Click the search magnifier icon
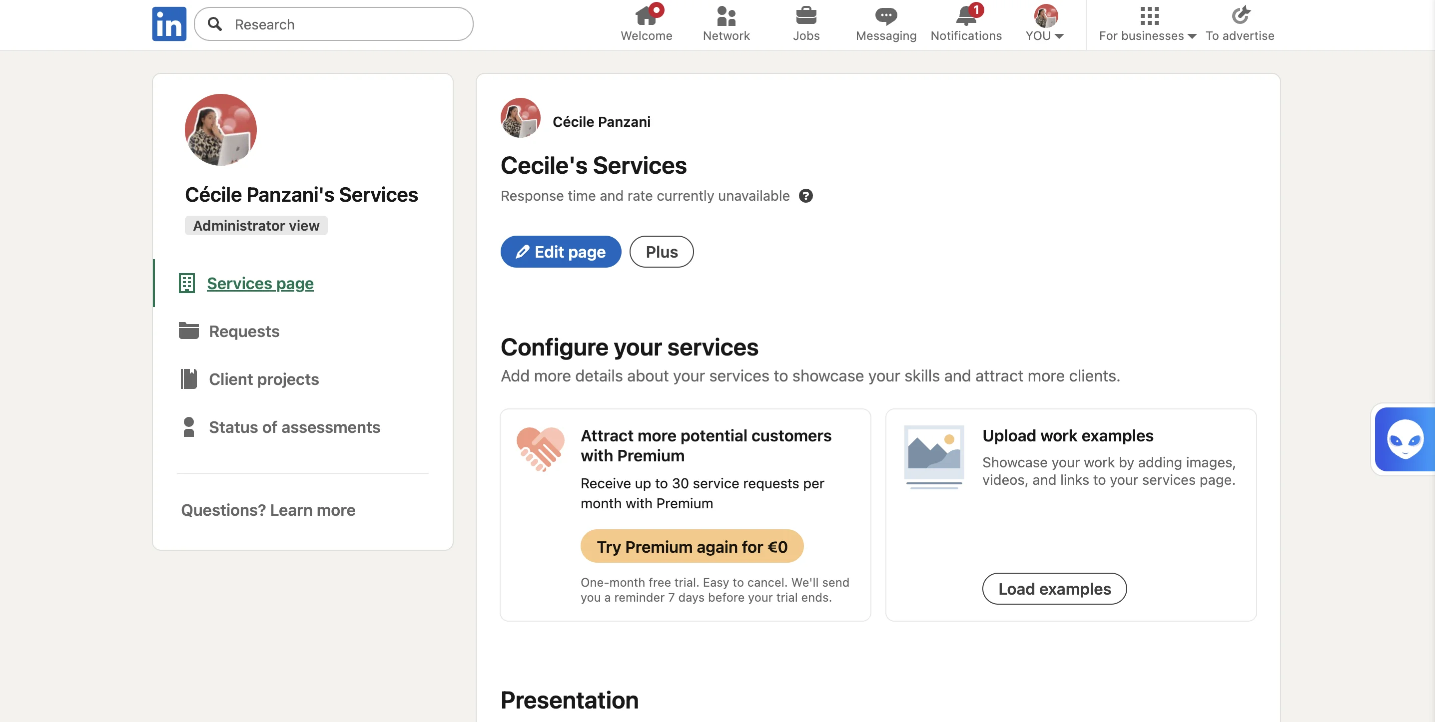Screen dimensions: 1435x722 click(x=214, y=24)
